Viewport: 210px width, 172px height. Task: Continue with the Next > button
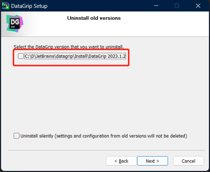click(153, 161)
